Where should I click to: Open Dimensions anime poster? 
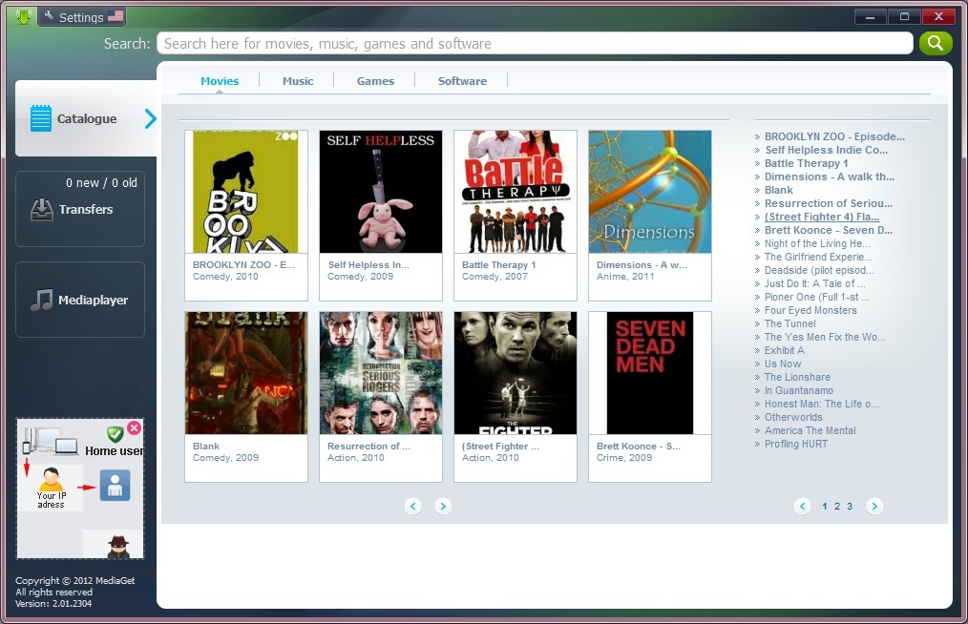tap(649, 192)
